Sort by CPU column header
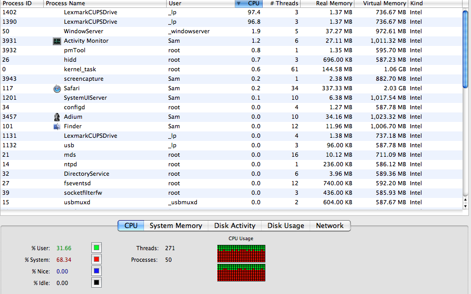 (x=249, y=3)
